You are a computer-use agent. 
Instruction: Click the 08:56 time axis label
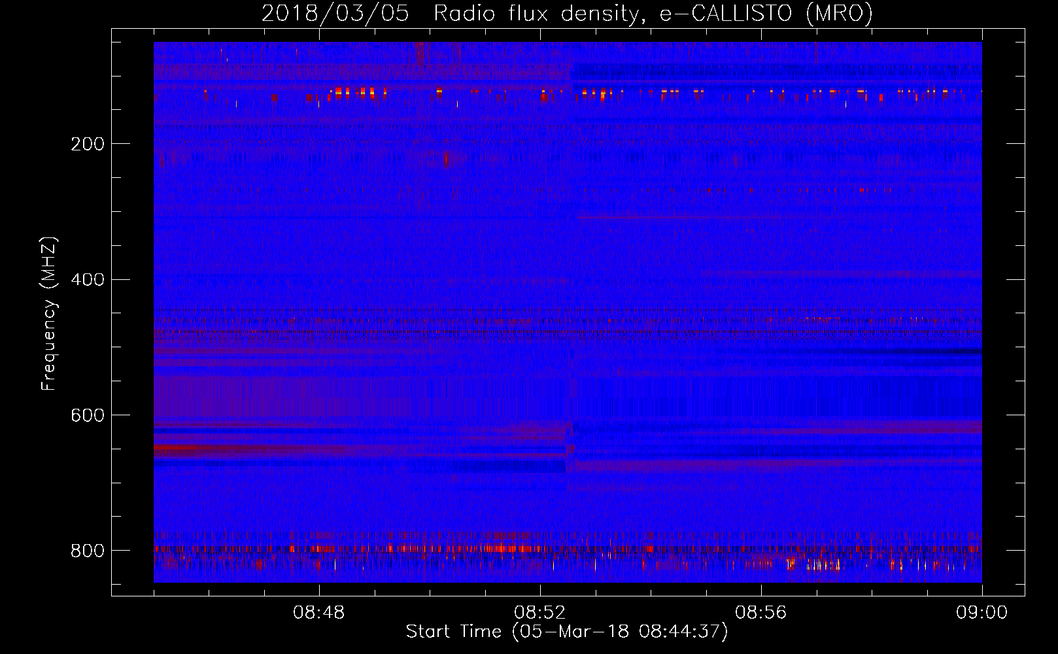click(x=761, y=613)
